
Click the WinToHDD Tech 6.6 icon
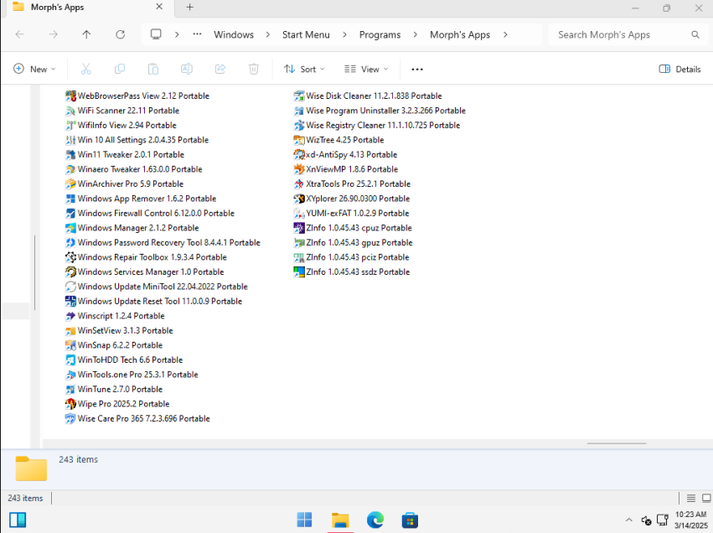click(x=70, y=360)
